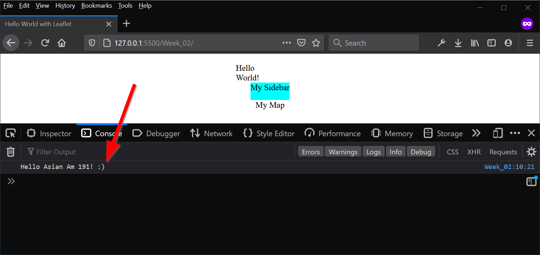Open the Bookmarks menu

point(97,6)
